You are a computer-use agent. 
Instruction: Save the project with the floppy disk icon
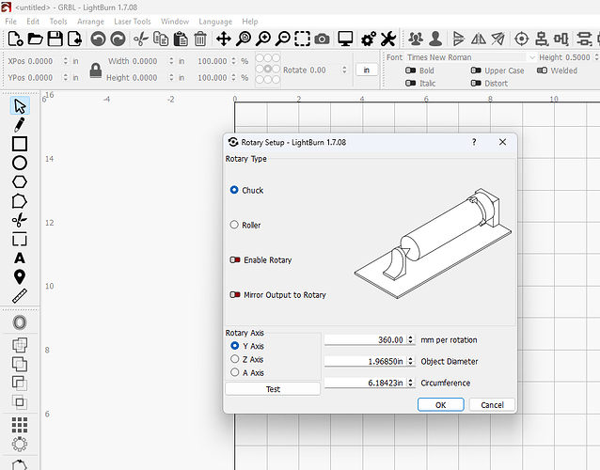point(55,39)
